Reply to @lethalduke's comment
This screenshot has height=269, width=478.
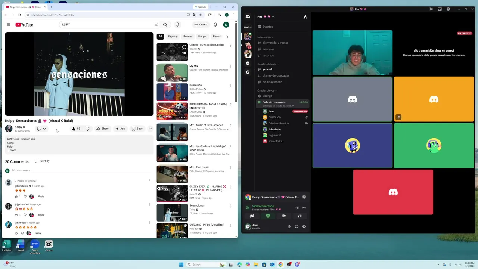pos(41,197)
